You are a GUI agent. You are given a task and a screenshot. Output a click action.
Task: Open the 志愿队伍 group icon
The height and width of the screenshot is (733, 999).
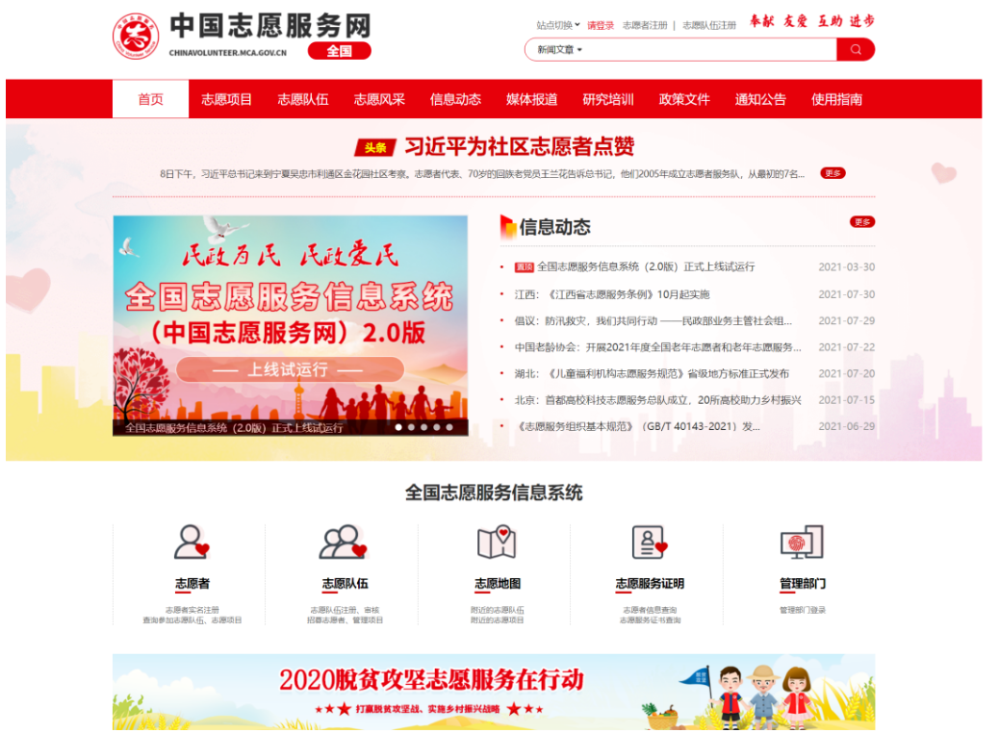344,542
